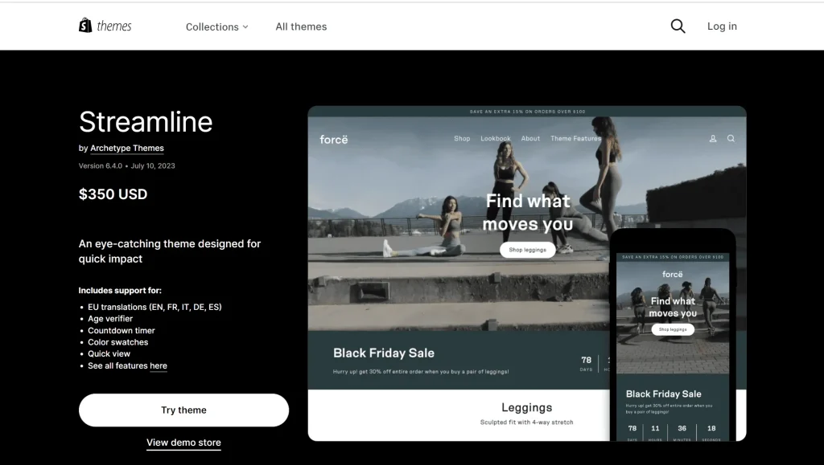
Task: Select Shop in the forcë preview menu
Action: (x=462, y=139)
